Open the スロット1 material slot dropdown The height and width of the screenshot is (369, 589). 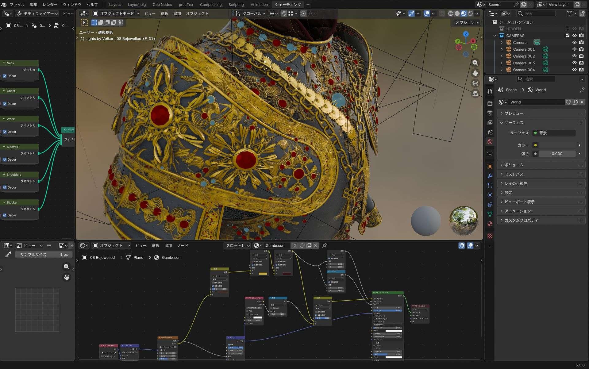pos(238,245)
